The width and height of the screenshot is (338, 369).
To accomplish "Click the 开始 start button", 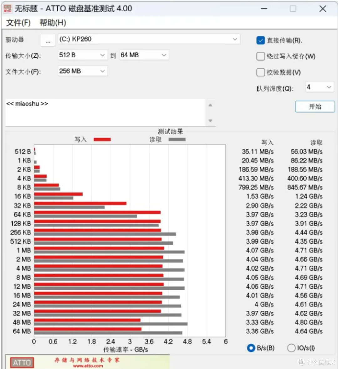I will point(315,107).
